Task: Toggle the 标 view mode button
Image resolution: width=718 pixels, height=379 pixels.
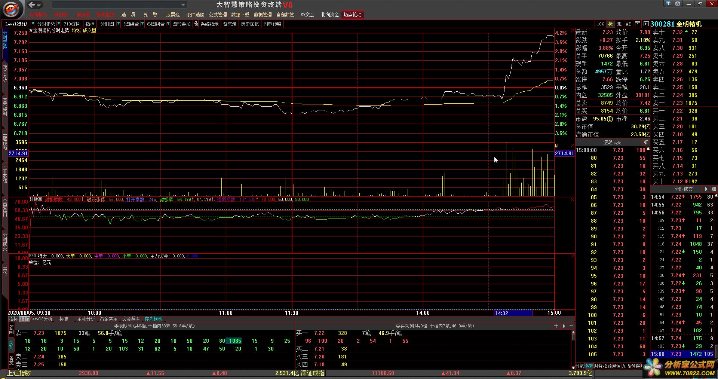Action: coord(611,24)
